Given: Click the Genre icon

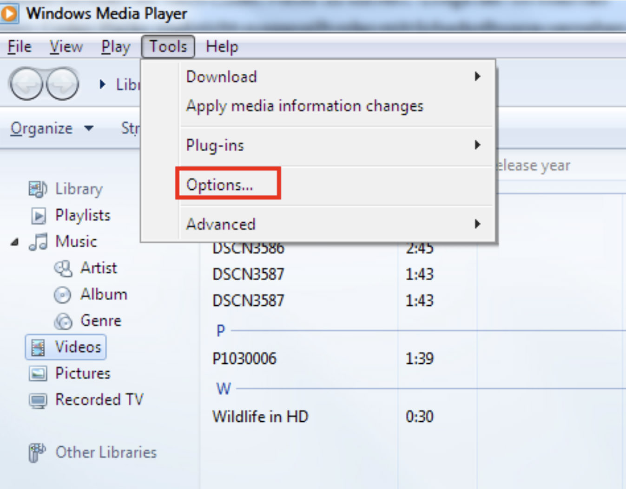Looking at the screenshot, I should (x=63, y=321).
